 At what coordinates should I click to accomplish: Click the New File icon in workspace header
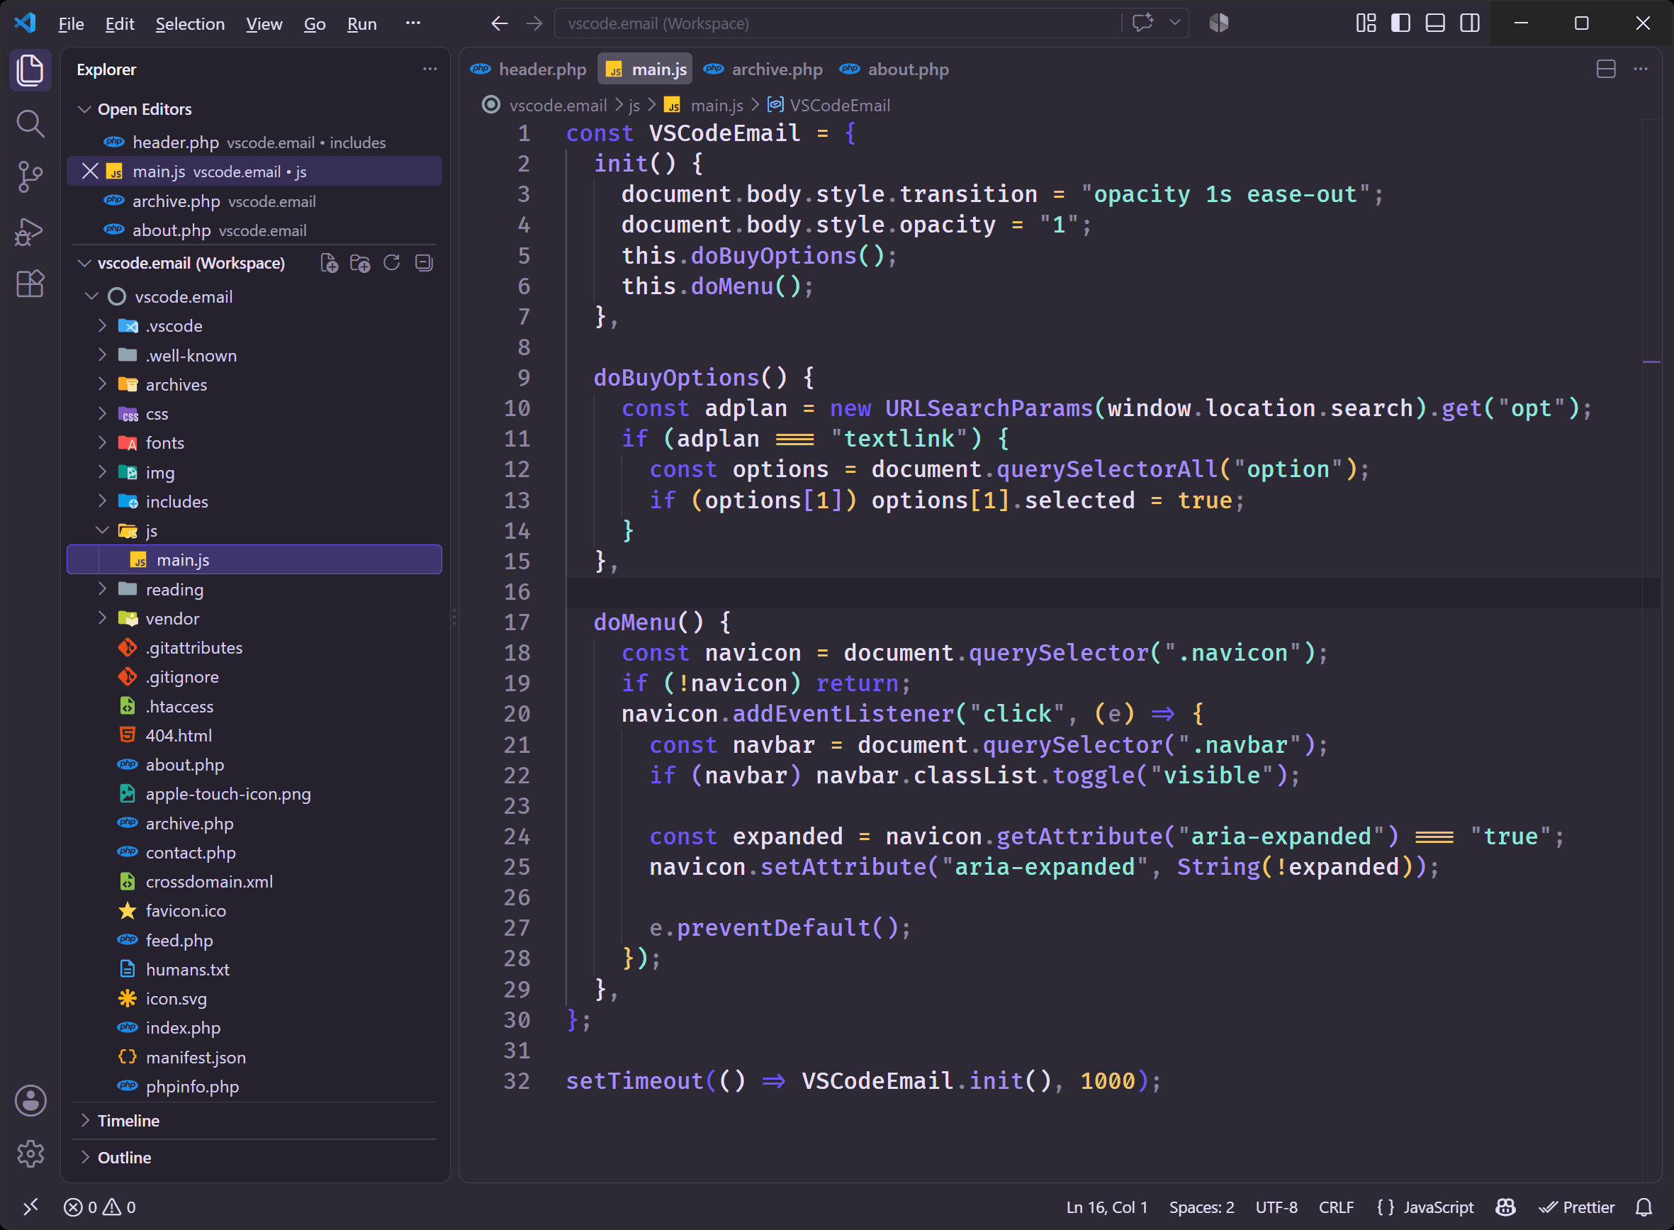coord(329,263)
